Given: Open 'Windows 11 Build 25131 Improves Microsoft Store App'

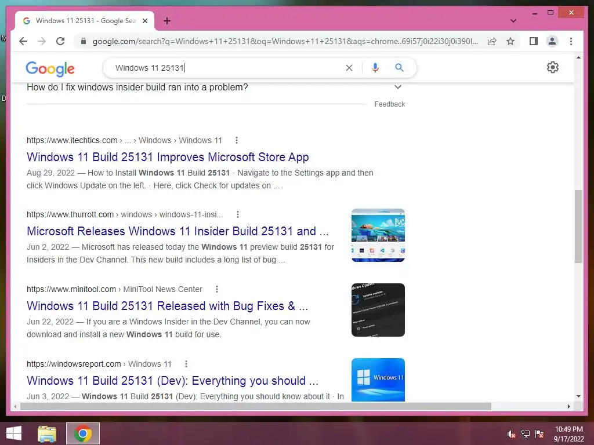Looking at the screenshot, I should click(x=168, y=156).
